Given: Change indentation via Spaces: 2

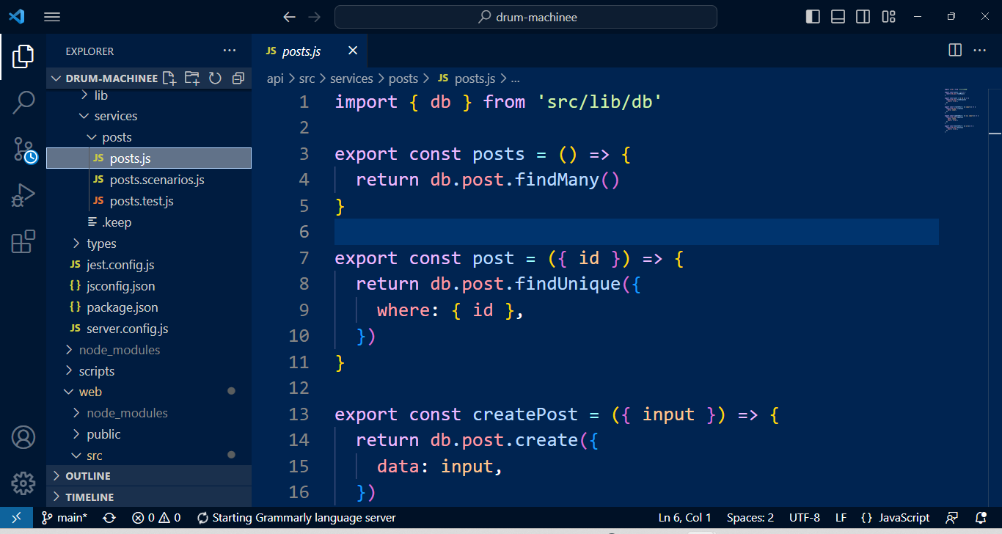Looking at the screenshot, I should tap(750, 517).
